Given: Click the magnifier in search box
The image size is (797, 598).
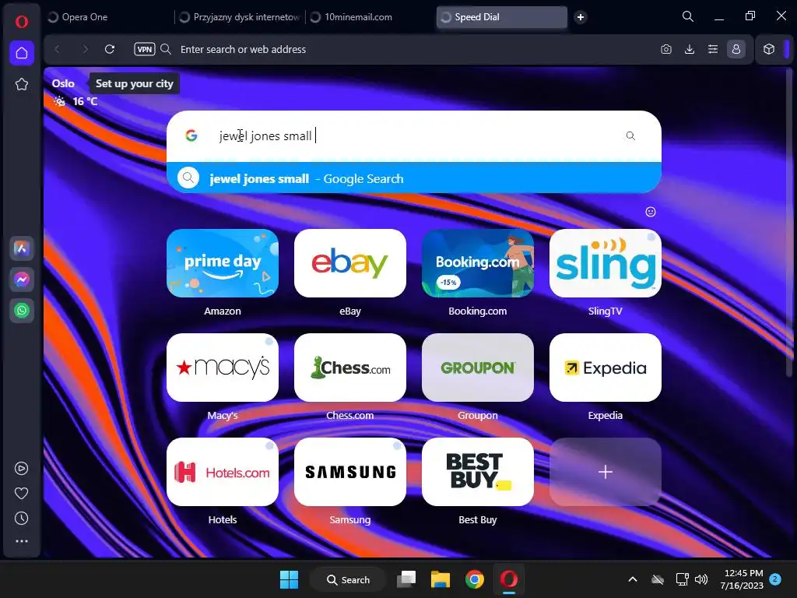Looking at the screenshot, I should (630, 135).
